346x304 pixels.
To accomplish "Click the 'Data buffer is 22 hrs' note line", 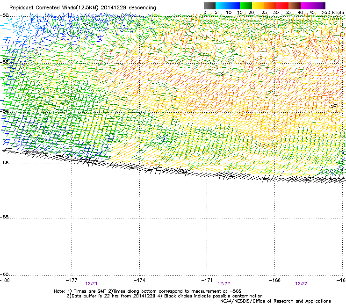I will pyautogui.click(x=165, y=296).
